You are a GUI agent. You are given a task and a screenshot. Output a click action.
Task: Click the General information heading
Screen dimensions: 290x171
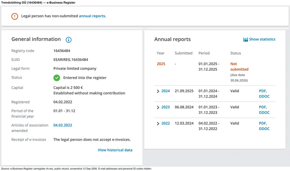[x=36, y=39]
